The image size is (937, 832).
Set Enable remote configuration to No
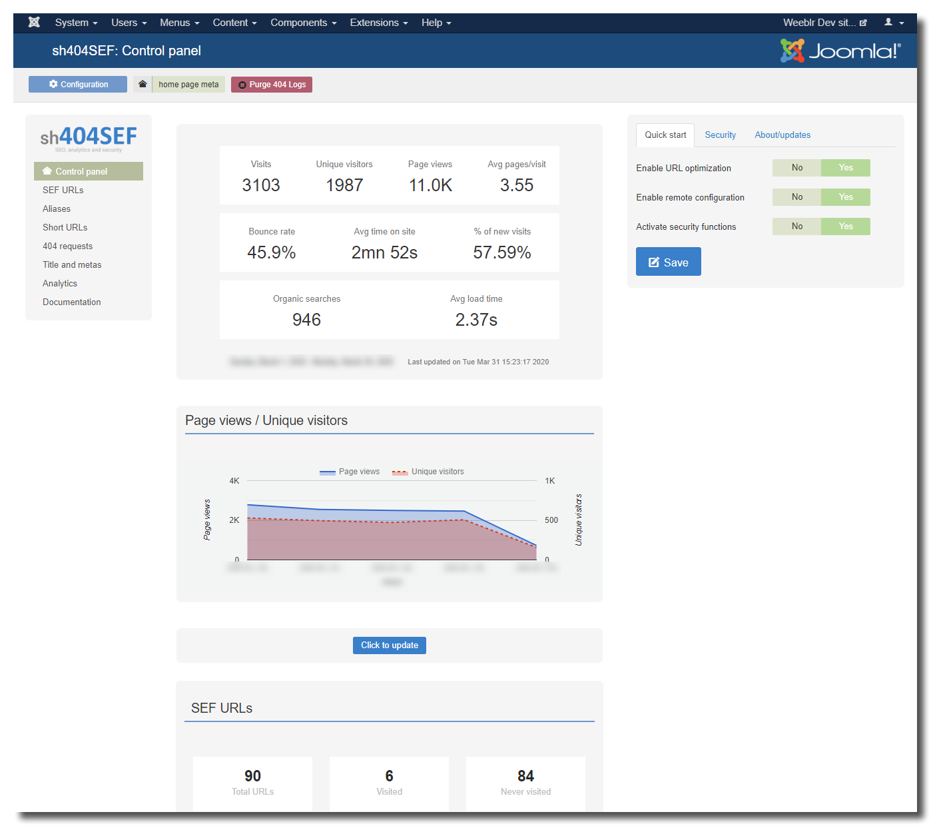[797, 197]
